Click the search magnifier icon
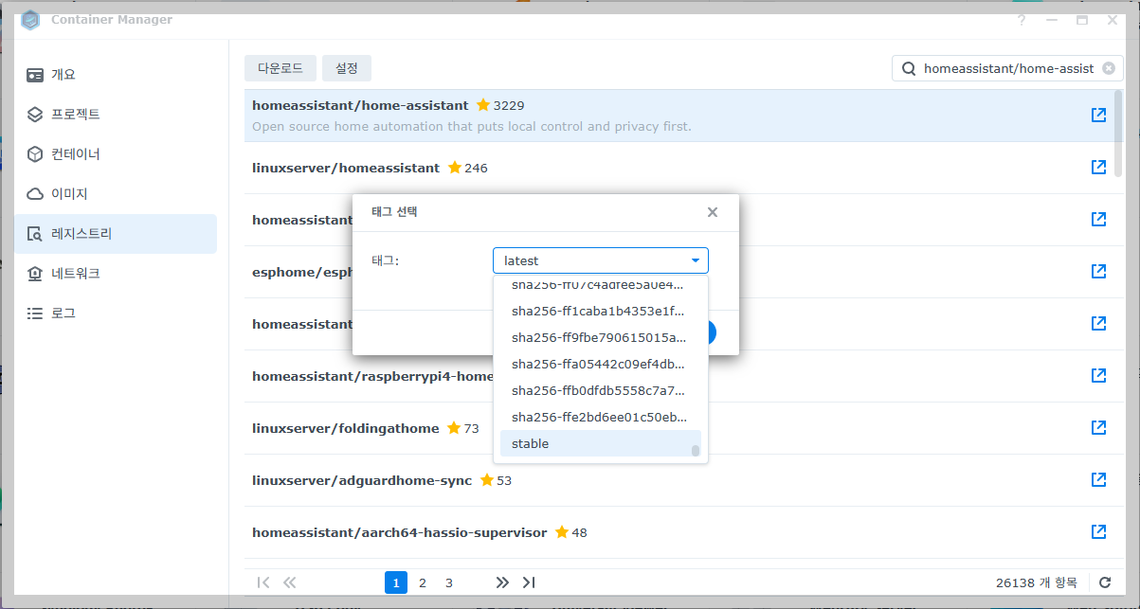Viewport: 1140px width, 609px height. point(909,68)
